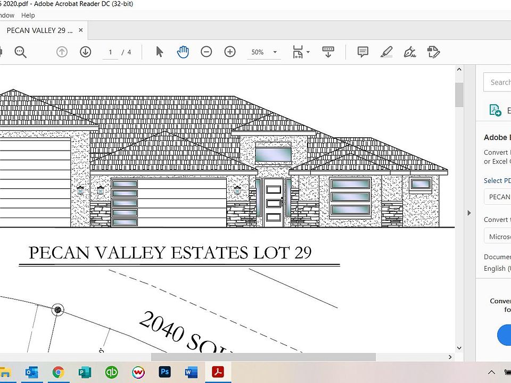511x383 pixels.
Task: Close the PECAN VALLEY 29 document tab
Action: click(x=81, y=31)
